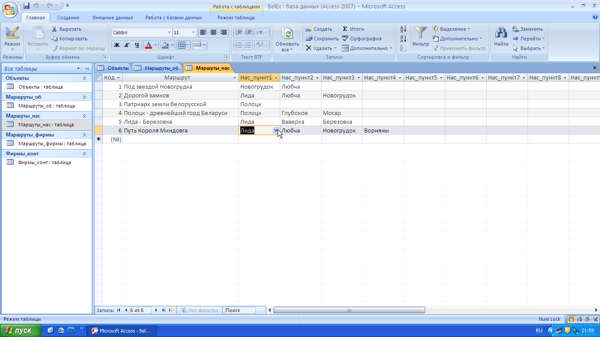Screen dimensions: 600x337
Task: Save via quick access toolbar
Action: click(x=26, y=6)
